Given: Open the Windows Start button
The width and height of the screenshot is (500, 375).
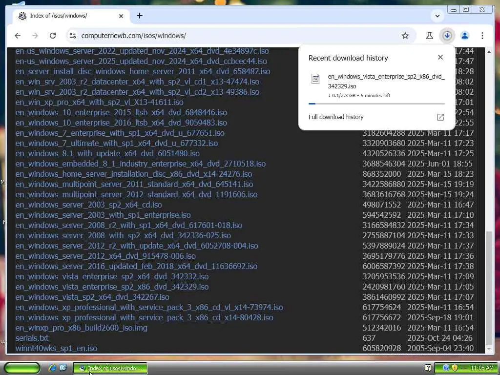Looking at the screenshot, I should click(22, 368).
